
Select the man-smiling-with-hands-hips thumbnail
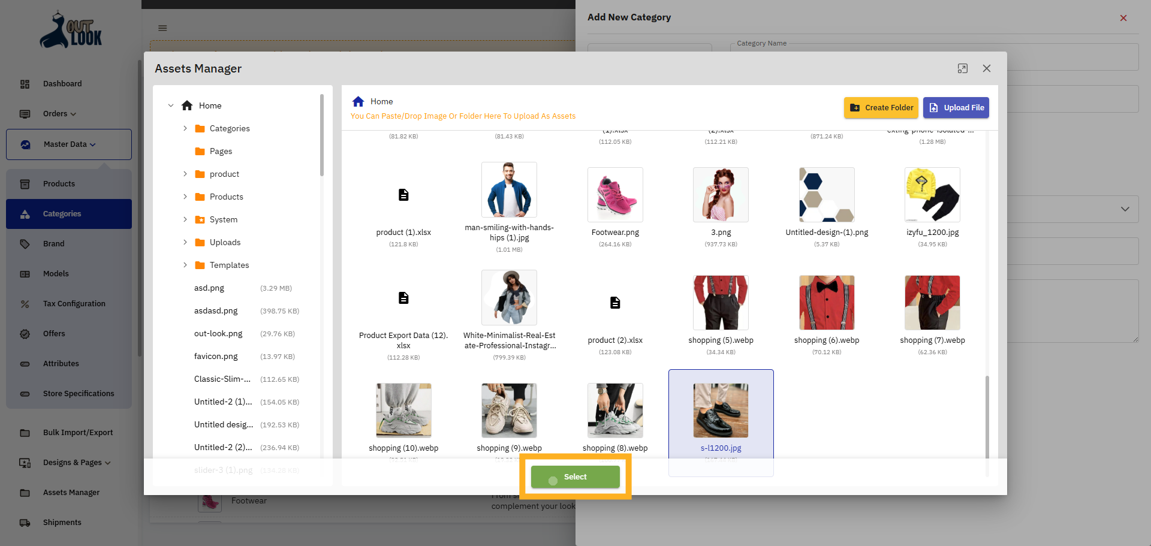click(509, 189)
